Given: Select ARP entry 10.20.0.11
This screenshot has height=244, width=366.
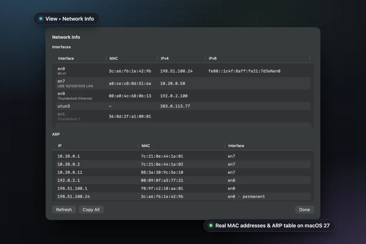Looking at the screenshot, I should 183,172.
